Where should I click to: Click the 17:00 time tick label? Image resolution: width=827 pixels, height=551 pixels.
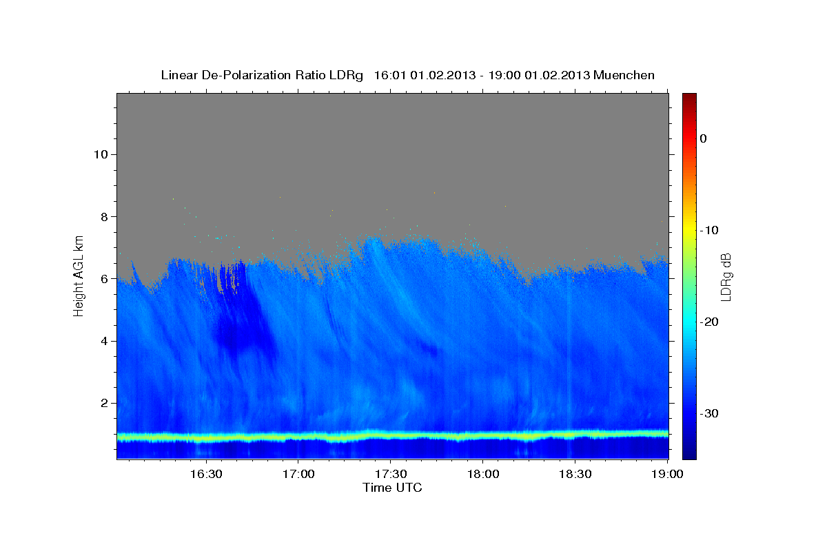[298, 474]
